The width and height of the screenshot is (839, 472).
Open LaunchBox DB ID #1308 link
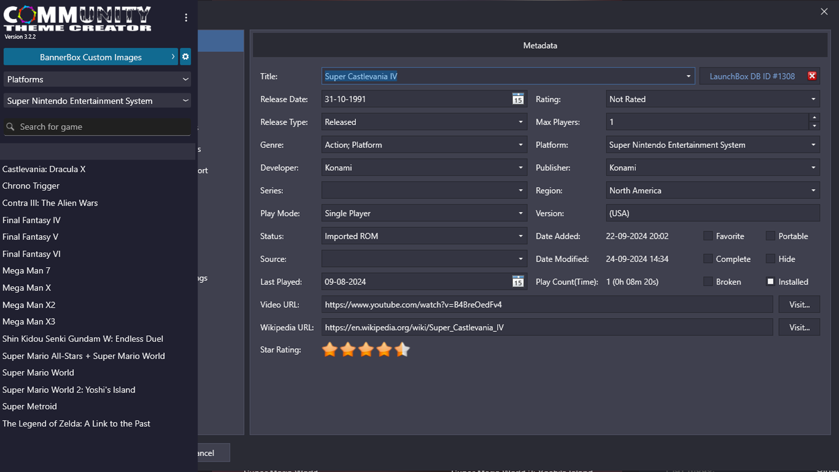(x=752, y=76)
